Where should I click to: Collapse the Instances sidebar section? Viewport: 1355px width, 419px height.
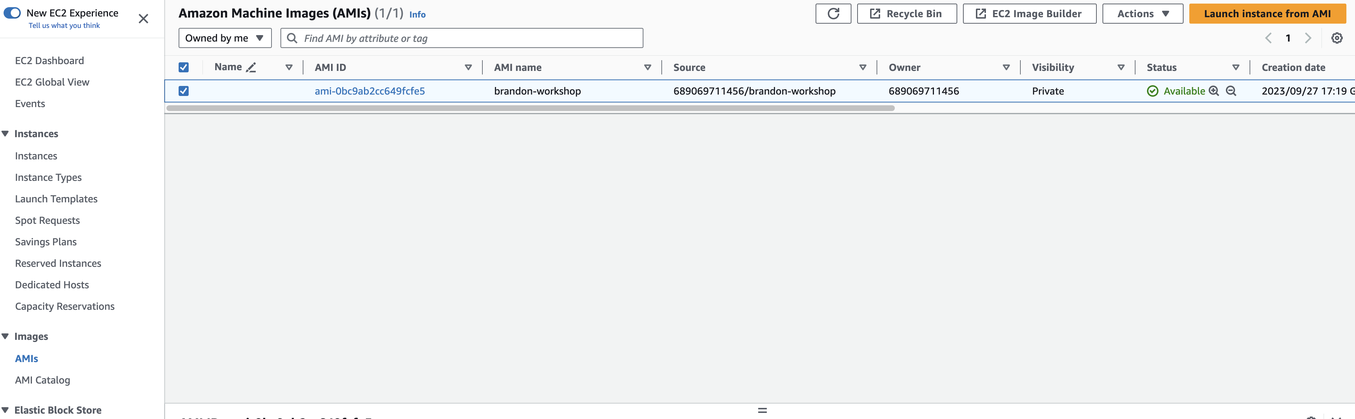(5, 133)
